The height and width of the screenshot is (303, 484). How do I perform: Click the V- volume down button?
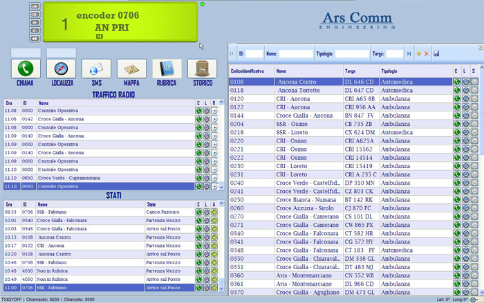35,30
